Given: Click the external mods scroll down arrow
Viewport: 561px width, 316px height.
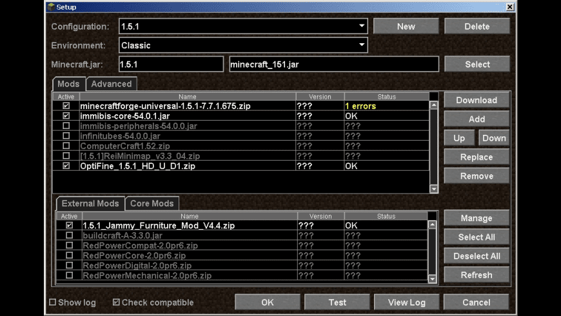Looking at the screenshot, I should (x=432, y=279).
